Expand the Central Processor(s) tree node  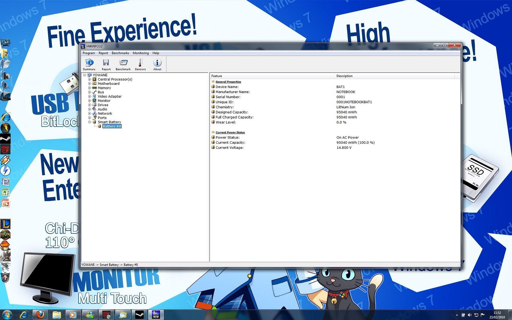click(x=89, y=79)
